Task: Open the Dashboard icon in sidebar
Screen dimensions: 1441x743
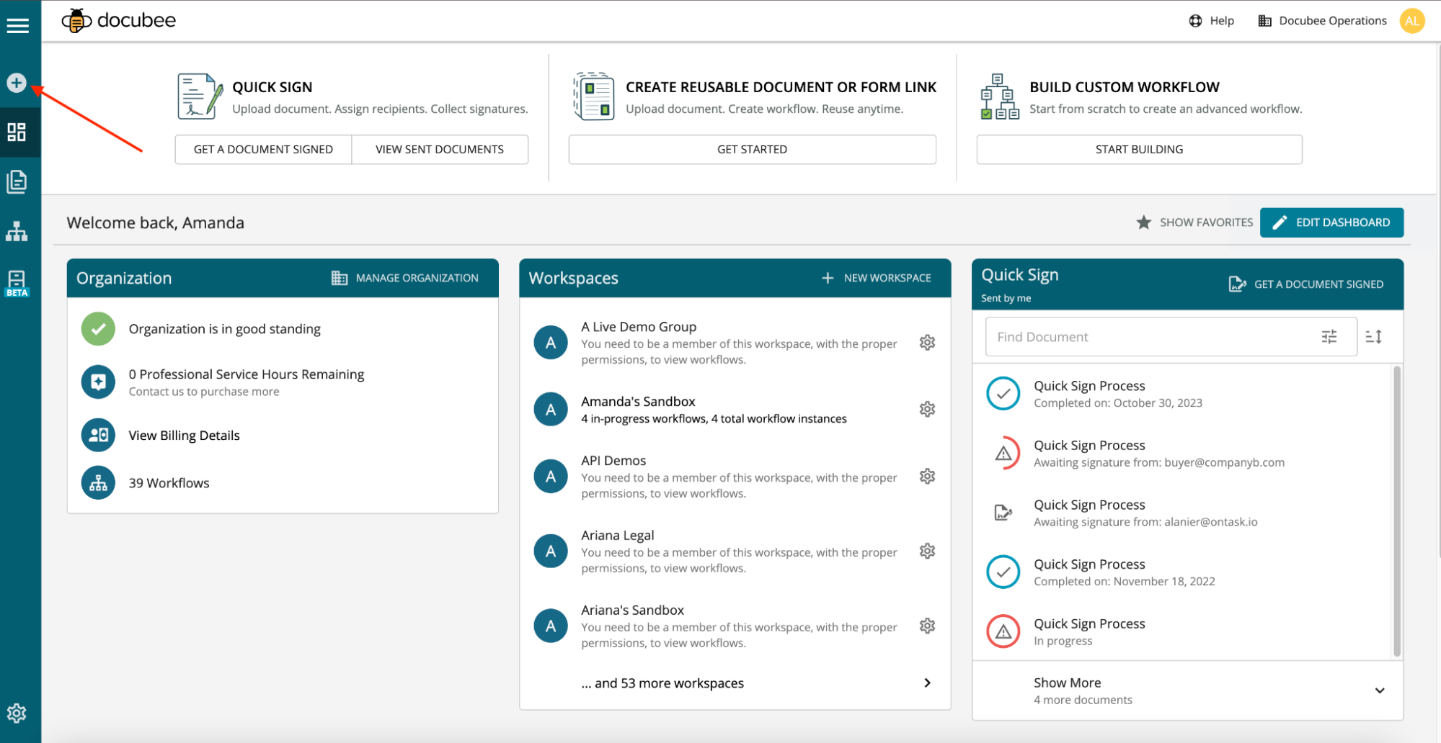Action: pyautogui.click(x=17, y=132)
